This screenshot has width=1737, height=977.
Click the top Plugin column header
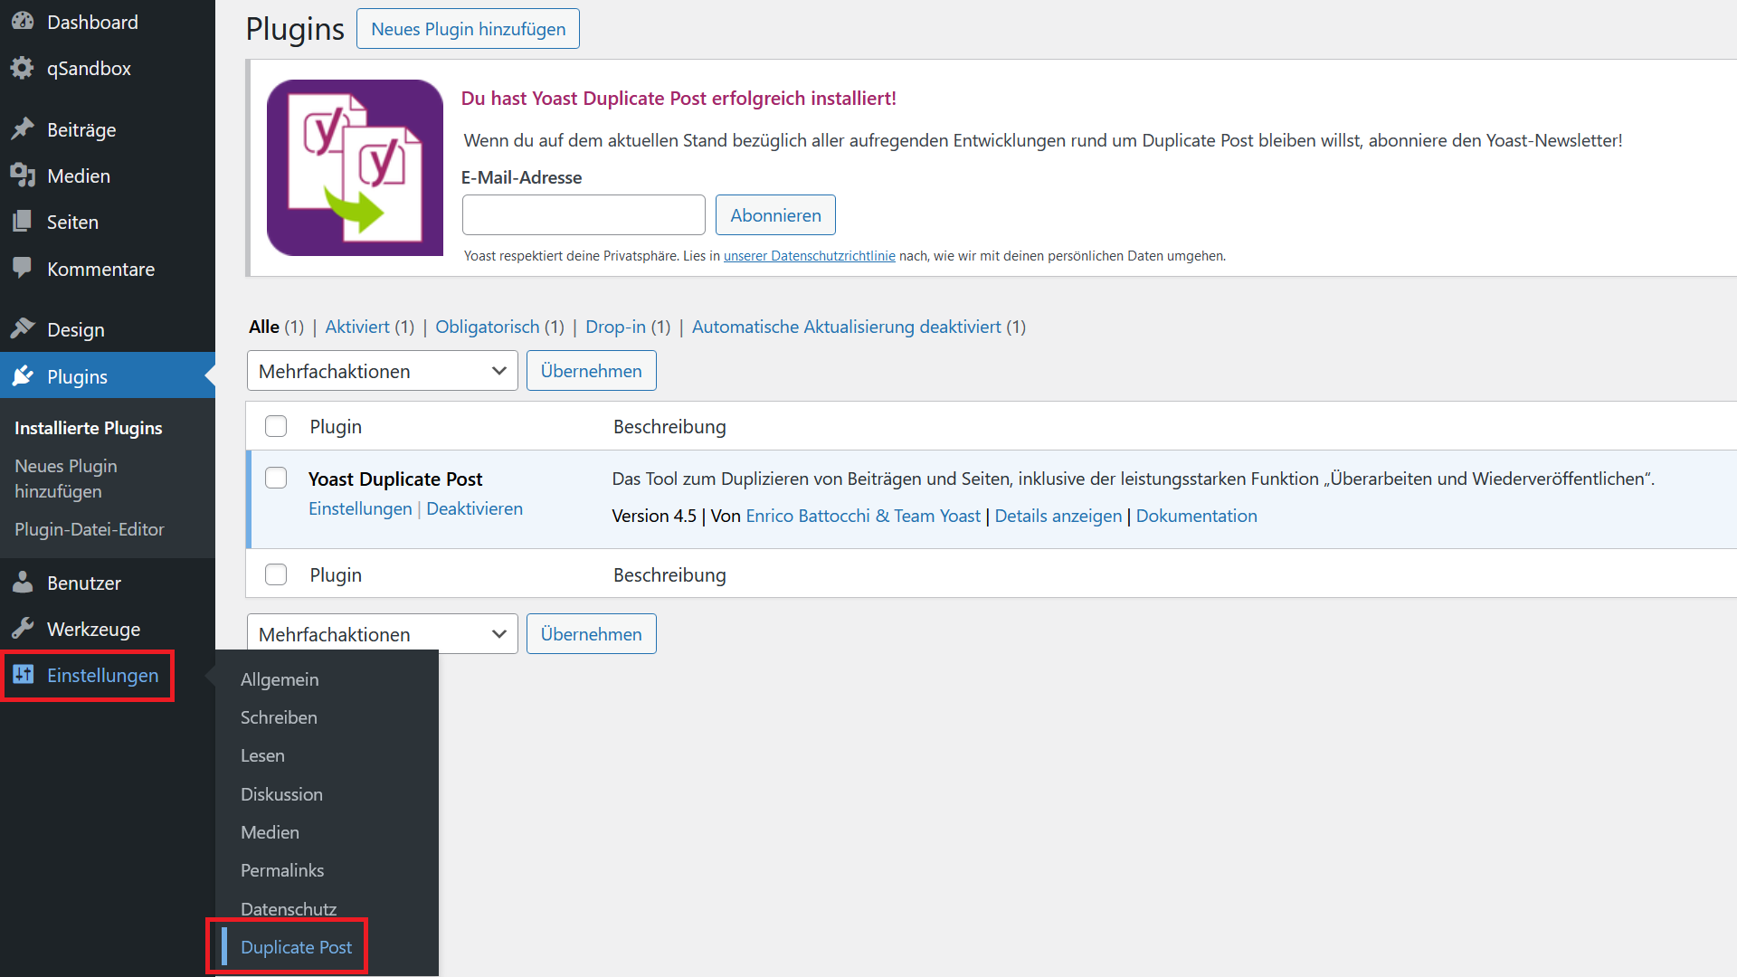pyautogui.click(x=336, y=426)
